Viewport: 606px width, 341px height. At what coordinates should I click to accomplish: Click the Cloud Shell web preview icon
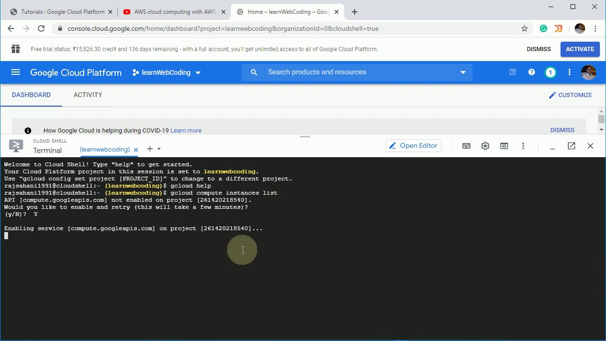(504, 146)
